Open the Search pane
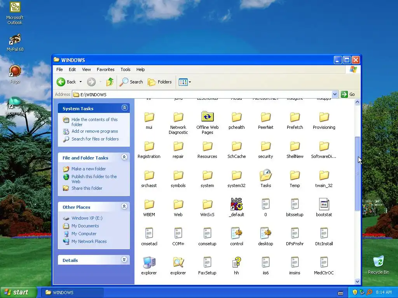398x298 pixels. (131, 82)
